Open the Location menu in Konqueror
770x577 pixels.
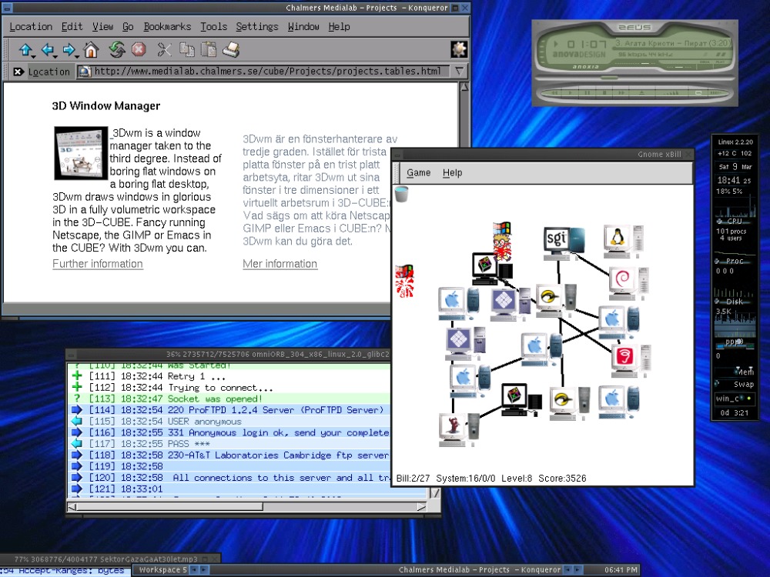coord(31,26)
